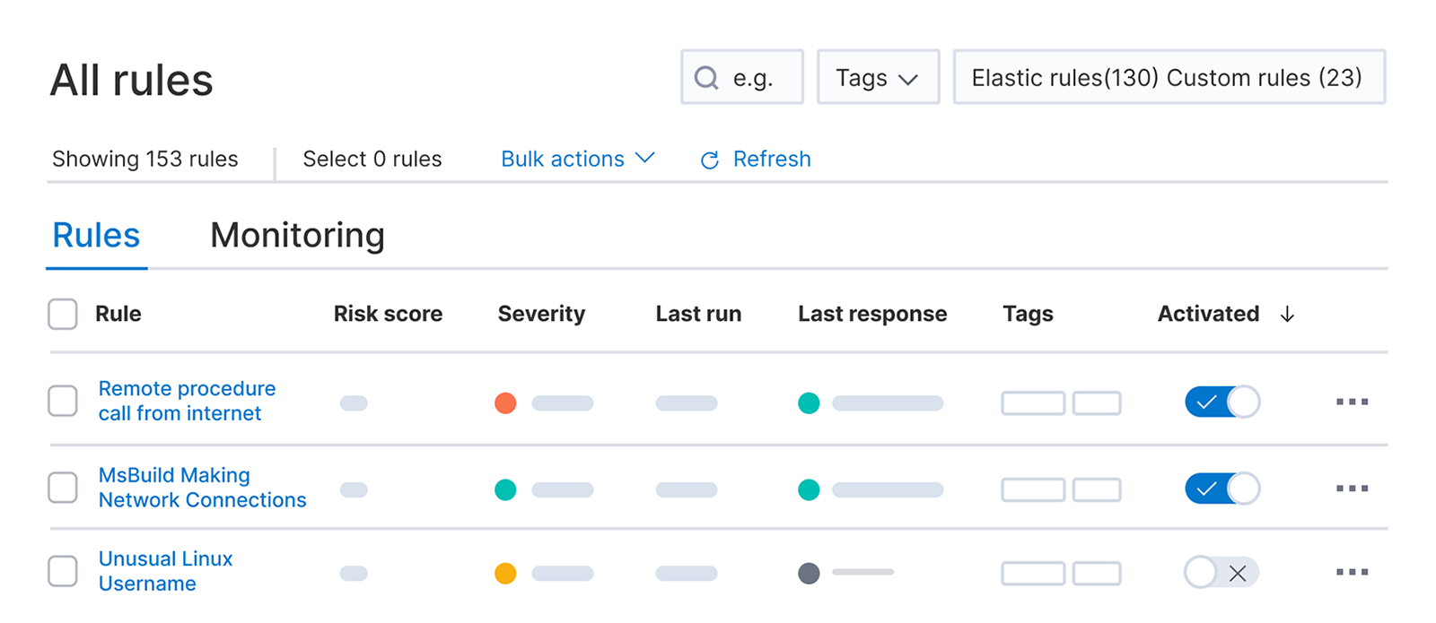The image size is (1436, 623).
Task: Switch to the Monitoring tab
Action: 297,236
